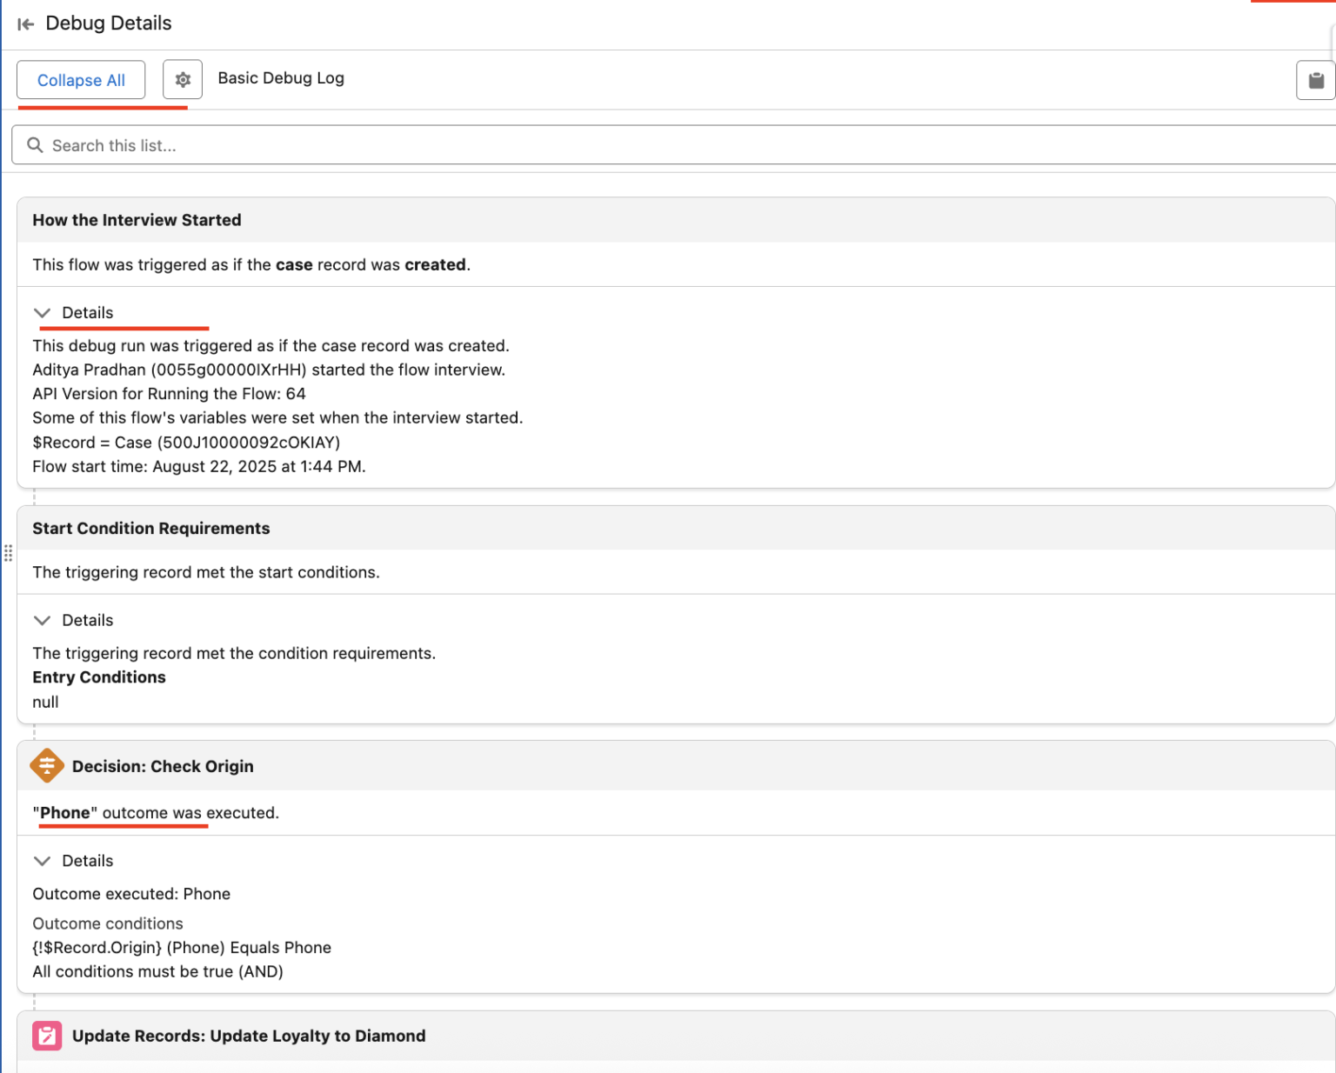Click the Flow start time line
Image resolution: width=1336 pixels, height=1073 pixels.
pyautogui.click(x=199, y=466)
